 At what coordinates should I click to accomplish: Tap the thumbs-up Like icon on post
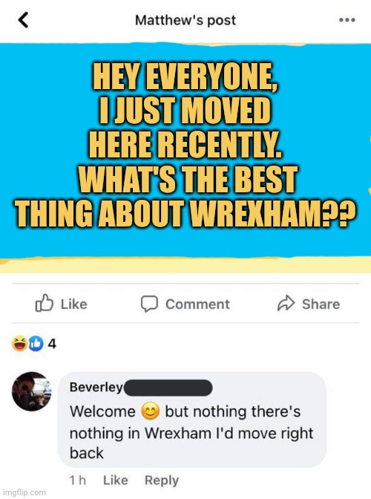tap(44, 303)
